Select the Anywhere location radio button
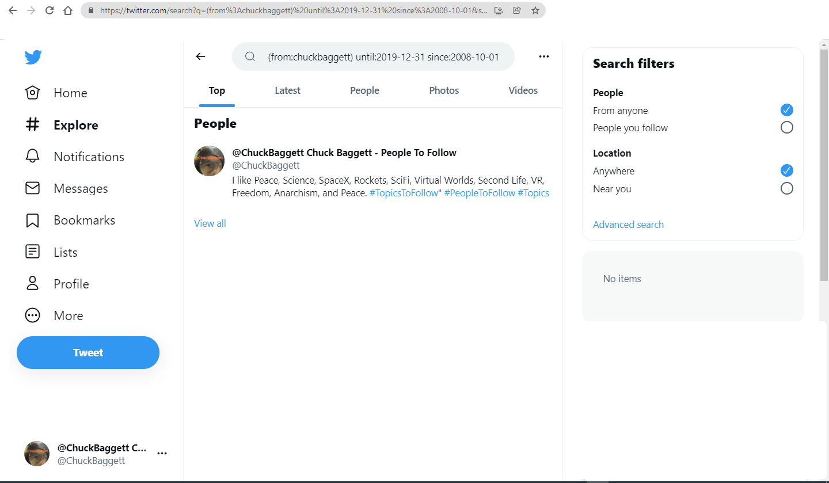This screenshot has height=483, width=829. 787,170
